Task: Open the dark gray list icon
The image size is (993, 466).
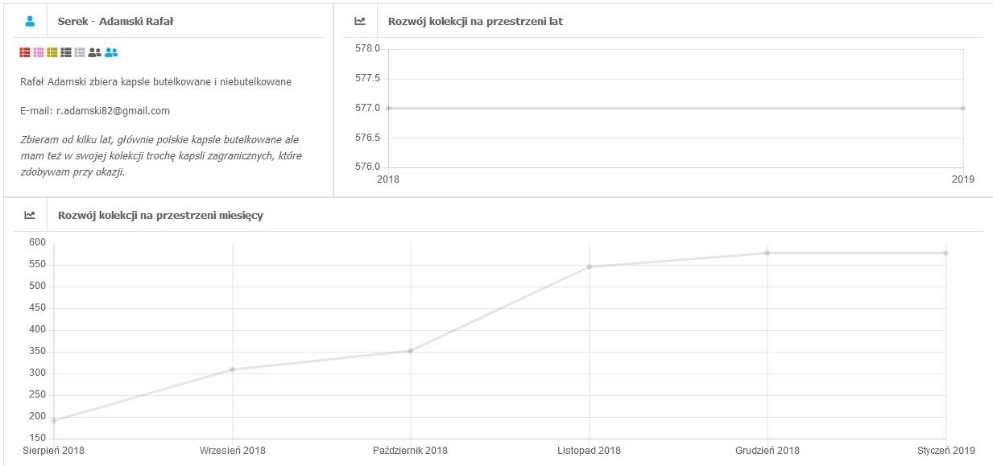Action: coord(66,52)
